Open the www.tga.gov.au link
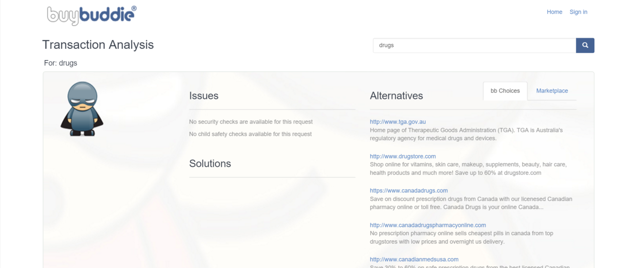The width and height of the screenshot is (636, 268). pyautogui.click(x=397, y=122)
